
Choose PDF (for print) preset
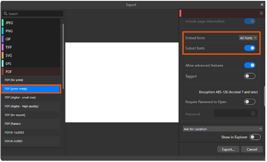[31, 80]
